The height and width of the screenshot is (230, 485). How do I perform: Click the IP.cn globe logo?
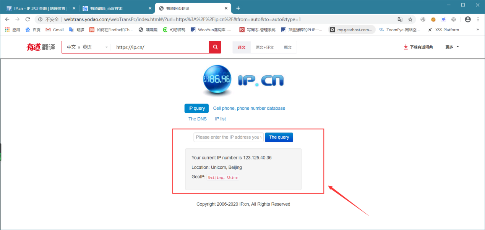pos(217,80)
